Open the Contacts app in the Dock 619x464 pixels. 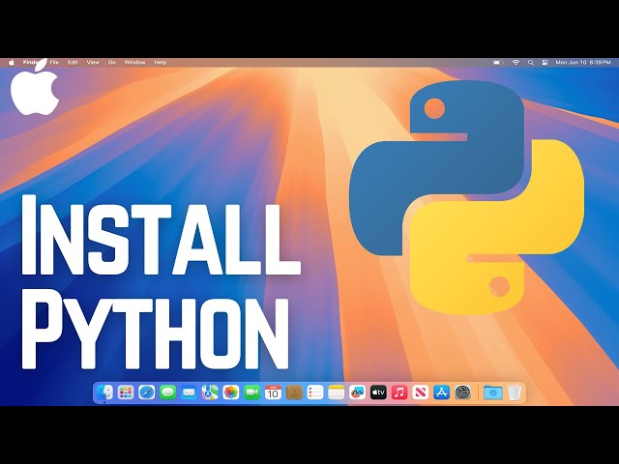pyautogui.click(x=294, y=392)
